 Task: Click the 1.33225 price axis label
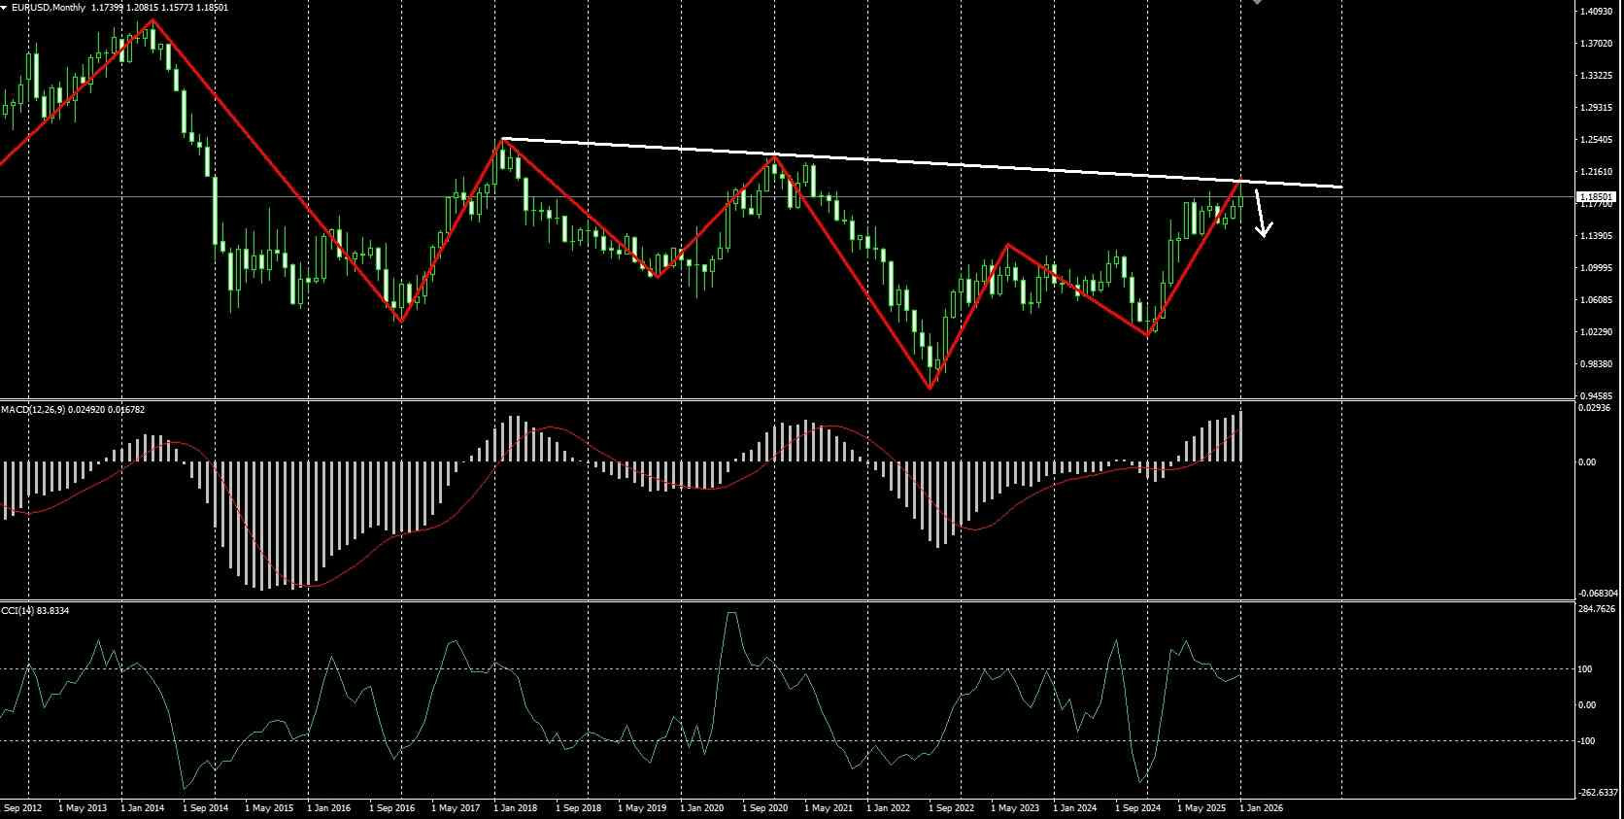click(x=1597, y=76)
